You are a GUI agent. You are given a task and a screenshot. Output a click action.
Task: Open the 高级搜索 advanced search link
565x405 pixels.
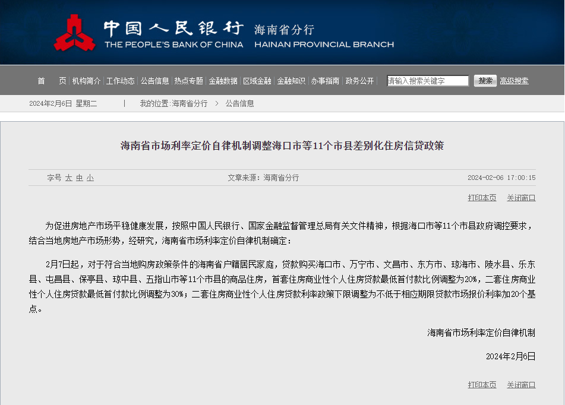514,81
